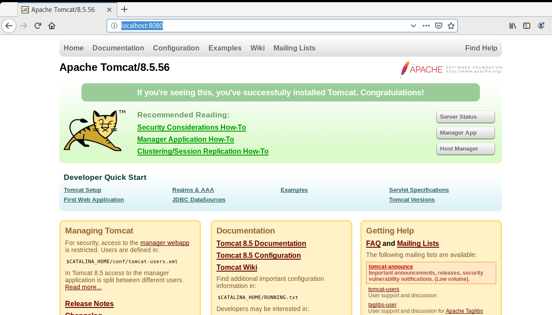The width and height of the screenshot is (552, 315).
Task: Open the Firefox account icon
Action: tap(541, 26)
